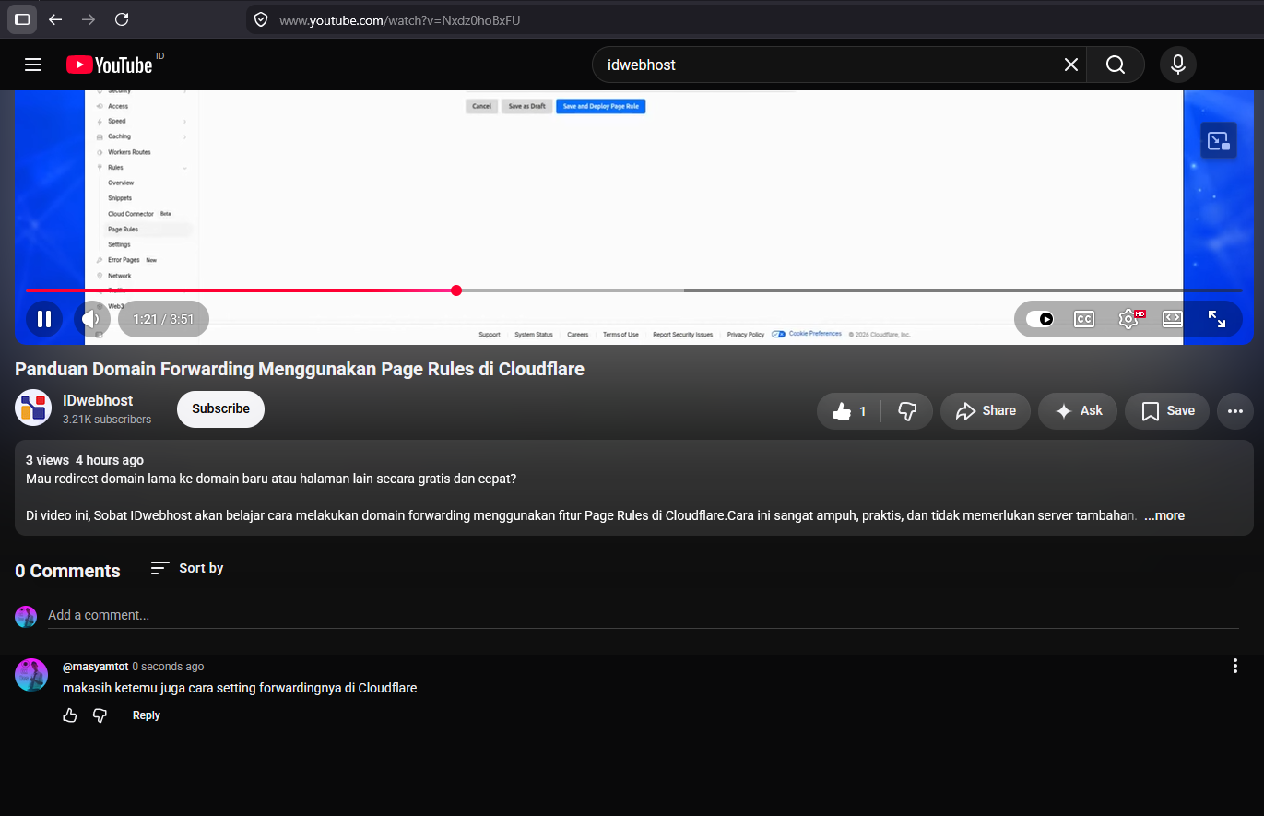Enter fullscreen video mode
The height and width of the screenshot is (816, 1264).
click(1217, 319)
